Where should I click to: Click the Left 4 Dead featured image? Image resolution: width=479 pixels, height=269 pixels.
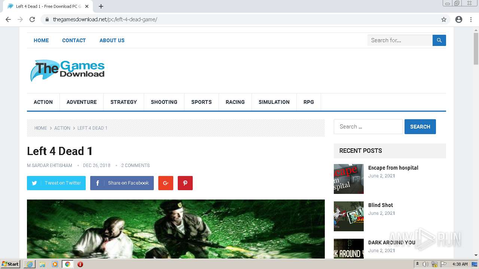(x=176, y=229)
